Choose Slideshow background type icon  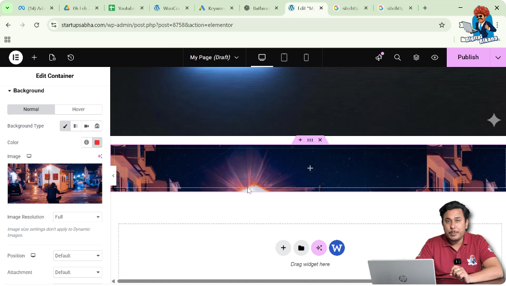[97, 126]
